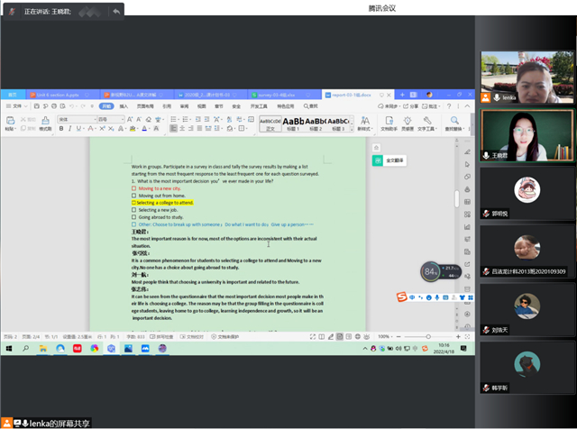This screenshot has width=577, height=429.
Task: Apply the Normal (正文) style
Action: point(270,123)
